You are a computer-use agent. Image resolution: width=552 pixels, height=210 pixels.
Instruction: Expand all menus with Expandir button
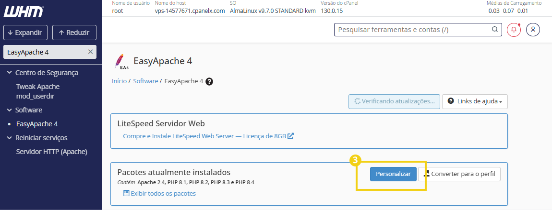pos(25,33)
